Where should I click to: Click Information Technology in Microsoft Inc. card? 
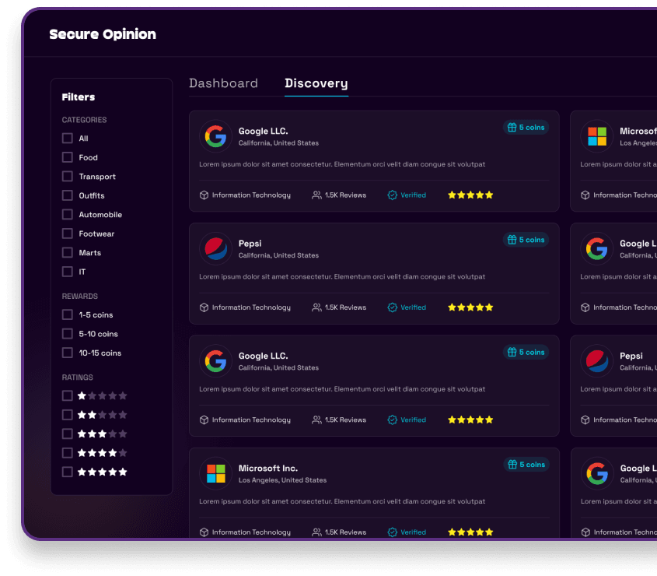tap(251, 532)
